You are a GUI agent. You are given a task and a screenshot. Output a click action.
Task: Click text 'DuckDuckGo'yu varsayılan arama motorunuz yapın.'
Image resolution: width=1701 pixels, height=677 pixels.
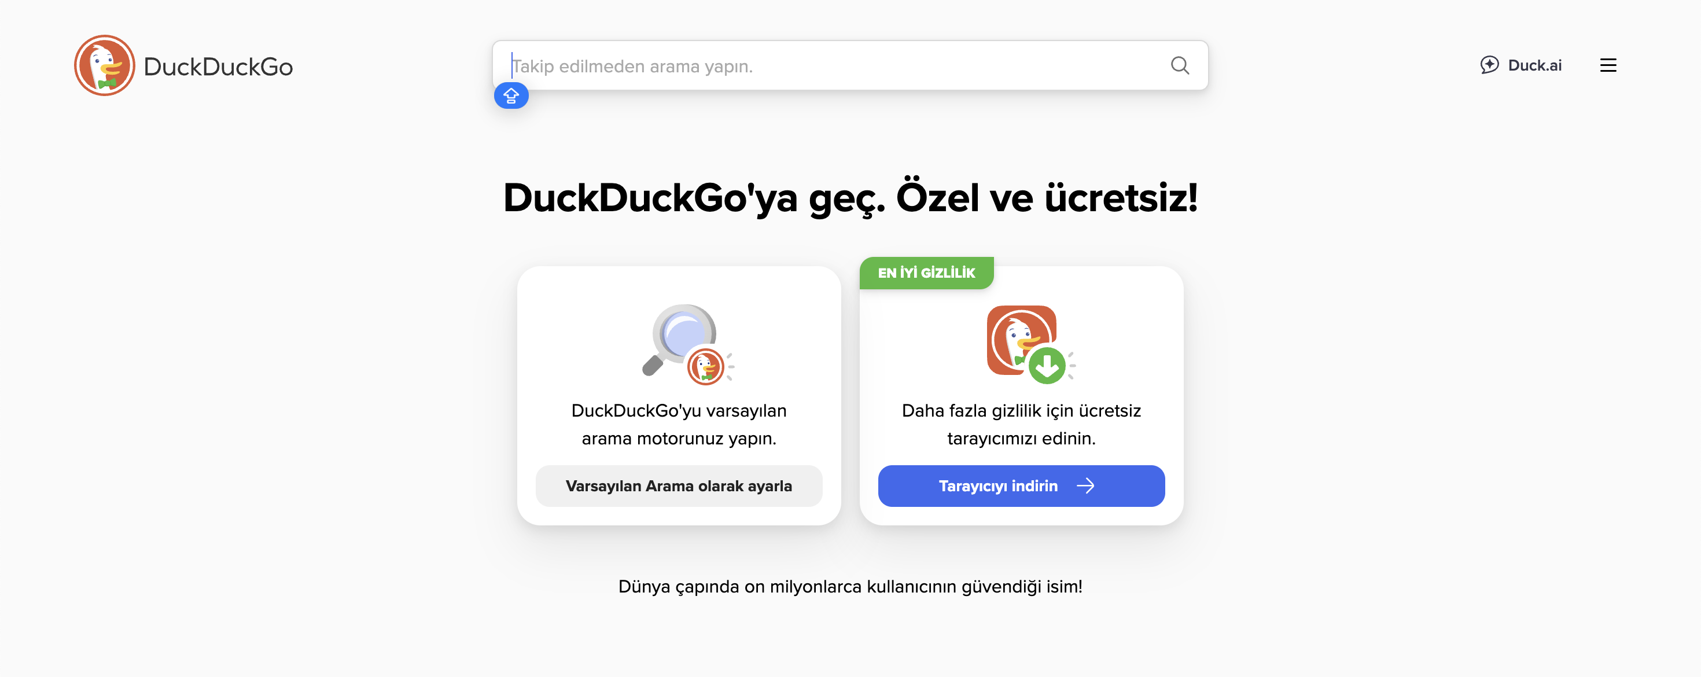coord(679,425)
